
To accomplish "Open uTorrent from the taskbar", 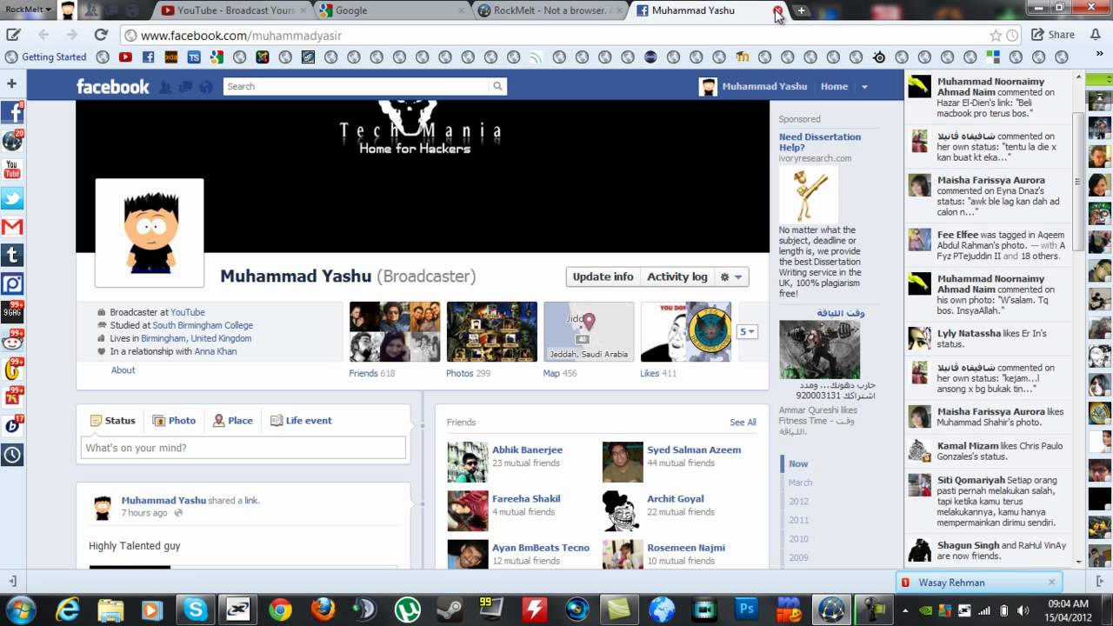I will (x=407, y=609).
